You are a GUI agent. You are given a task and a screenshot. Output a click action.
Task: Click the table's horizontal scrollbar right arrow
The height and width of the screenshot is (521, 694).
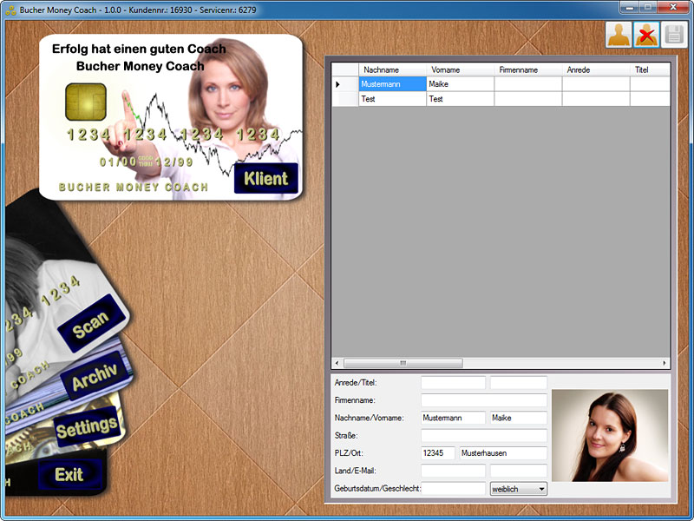point(665,363)
